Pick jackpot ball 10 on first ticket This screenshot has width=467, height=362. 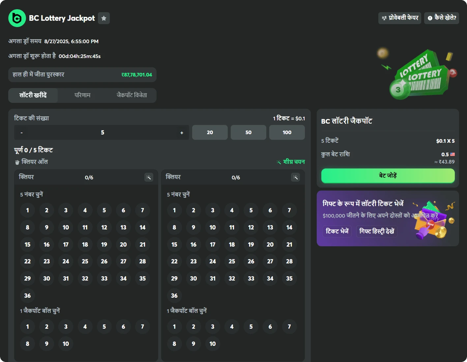(66, 344)
